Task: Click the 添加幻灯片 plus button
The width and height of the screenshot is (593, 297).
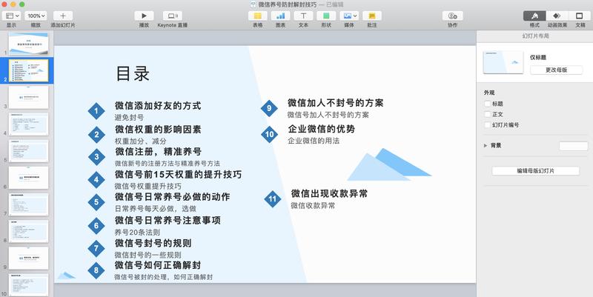Action: click(x=63, y=16)
